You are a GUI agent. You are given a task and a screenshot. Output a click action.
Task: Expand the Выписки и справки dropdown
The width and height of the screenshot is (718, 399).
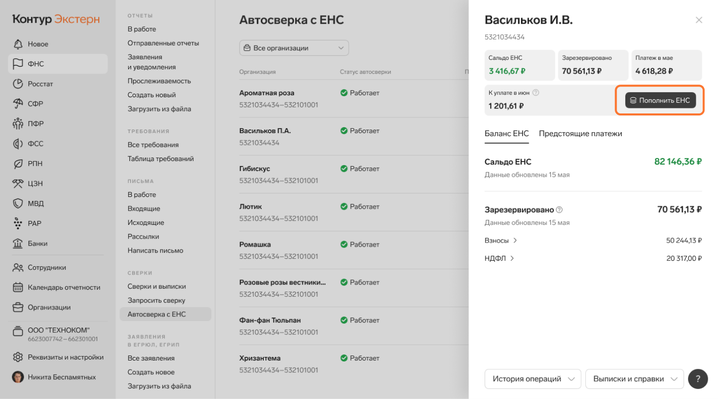[x=634, y=379]
